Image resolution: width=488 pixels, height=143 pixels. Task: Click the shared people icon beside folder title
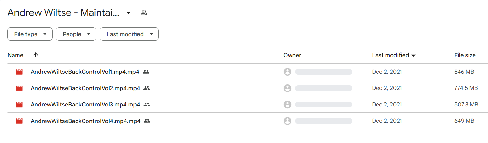coord(144,13)
